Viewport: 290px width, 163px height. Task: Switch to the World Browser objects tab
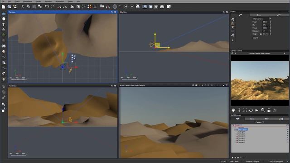point(237,119)
